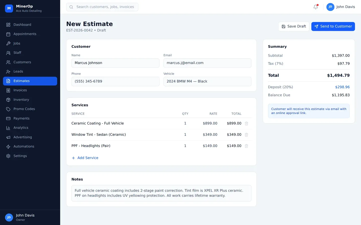Screen dimensions: 361x225
Task: Click Save Draft for the estimate
Action: 294,26
